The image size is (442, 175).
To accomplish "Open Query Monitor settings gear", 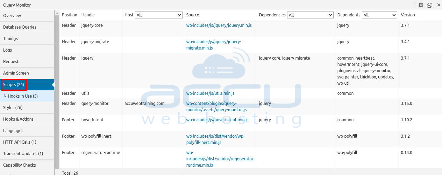I will pos(421,5).
